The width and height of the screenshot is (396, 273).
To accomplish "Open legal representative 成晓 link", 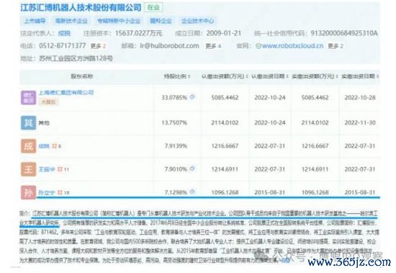I will coord(64,33).
